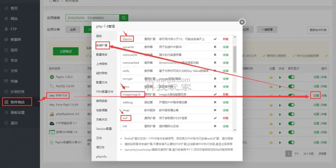336x168 pixels.
Task: Toggle homepage display for Nginx免费防火墙 6.1
Action: pyautogui.click(x=291, y=142)
